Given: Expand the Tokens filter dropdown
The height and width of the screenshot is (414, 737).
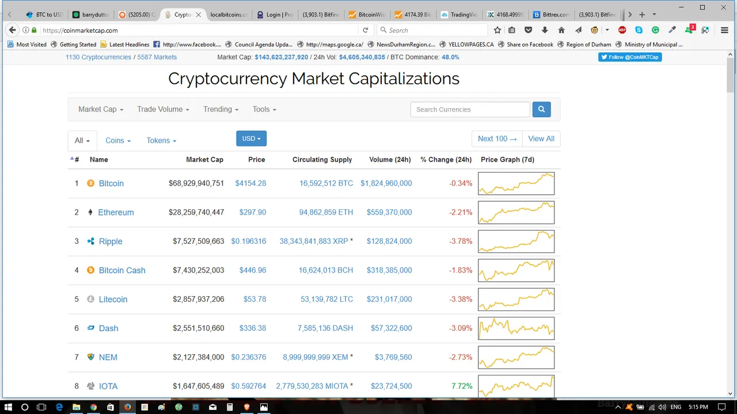Looking at the screenshot, I should [161, 140].
